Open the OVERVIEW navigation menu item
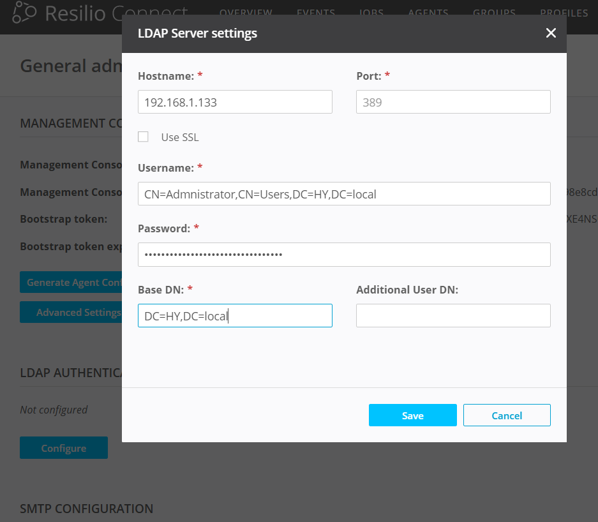 246,13
